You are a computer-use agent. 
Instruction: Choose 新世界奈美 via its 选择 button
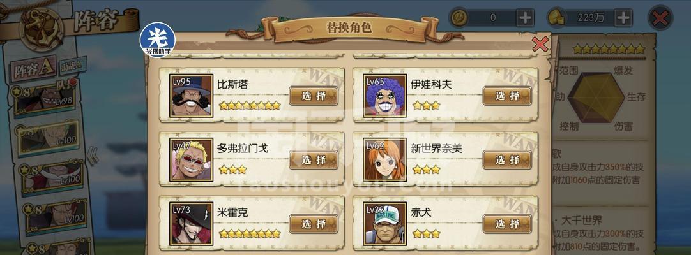pyautogui.click(x=507, y=160)
